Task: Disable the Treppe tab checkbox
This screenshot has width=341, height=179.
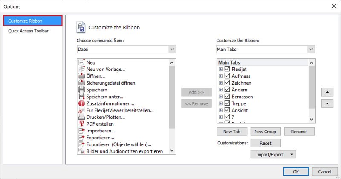Action: coord(227,103)
